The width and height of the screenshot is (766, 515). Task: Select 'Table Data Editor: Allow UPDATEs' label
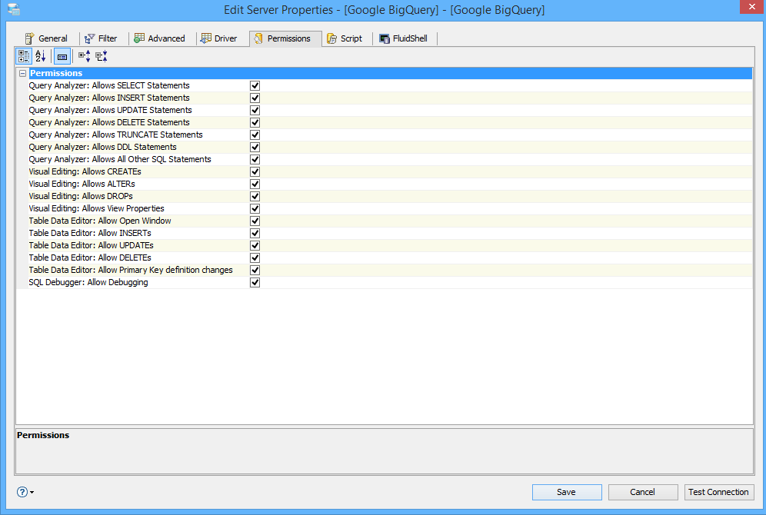tap(91, 245)
